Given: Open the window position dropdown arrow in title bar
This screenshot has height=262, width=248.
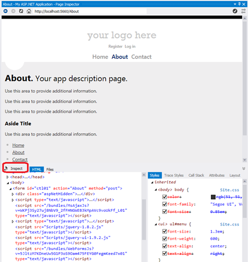Looking at the screenshot, I should [235, 4].
